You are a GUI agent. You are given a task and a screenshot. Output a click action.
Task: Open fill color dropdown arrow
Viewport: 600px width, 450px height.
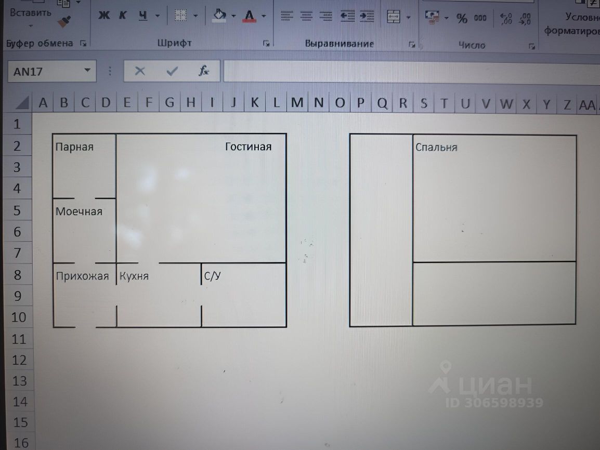[233, 16]
